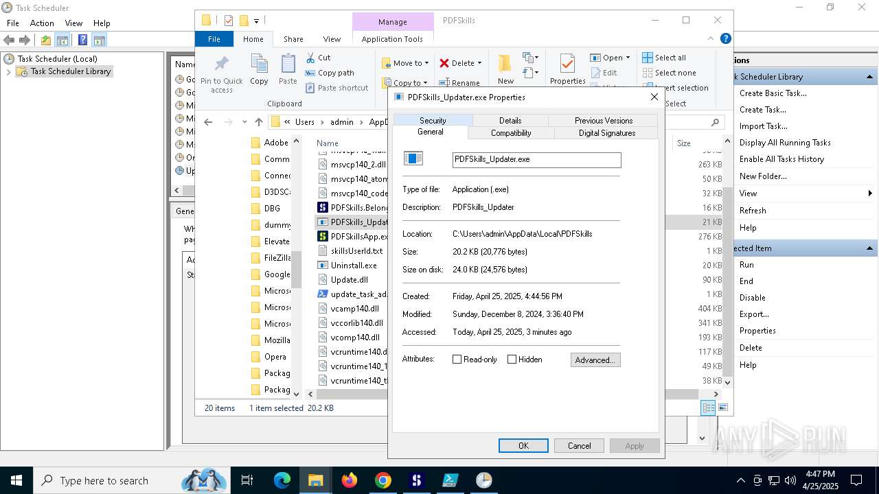Click the Export... action
This screenshot has height=494, width=879.
coord(754,314)
